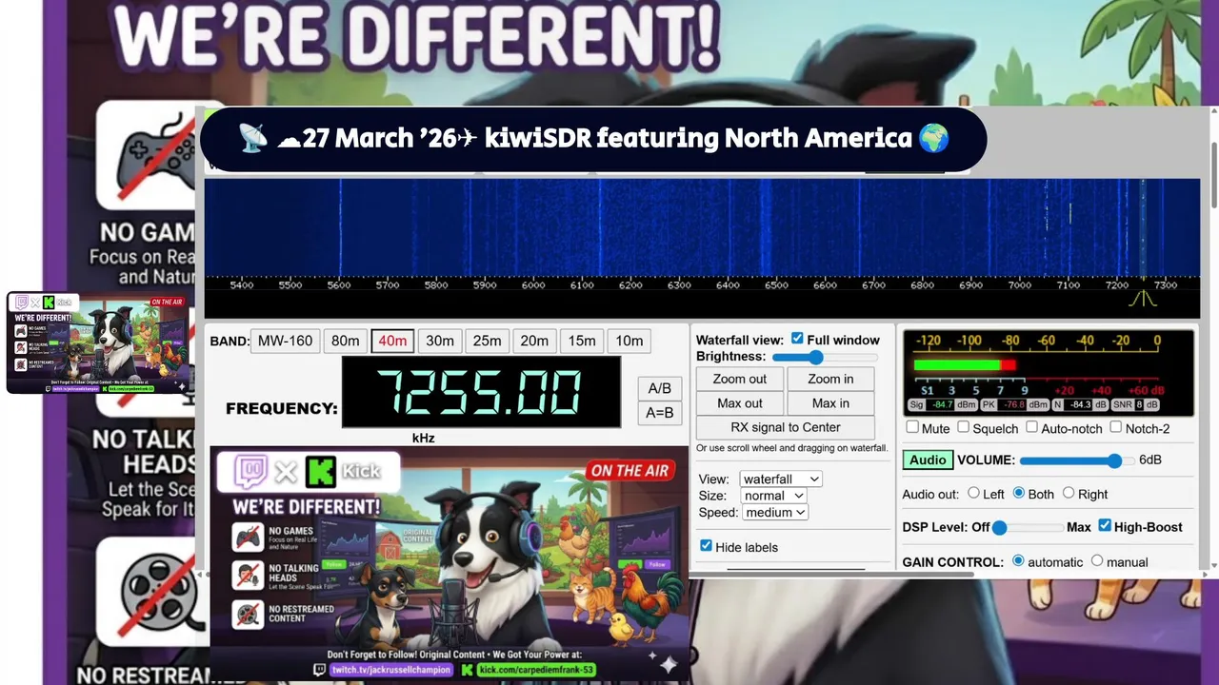Open the Speed dropdown set to medium
The image size is (1219, 685).
click(775, 512)
